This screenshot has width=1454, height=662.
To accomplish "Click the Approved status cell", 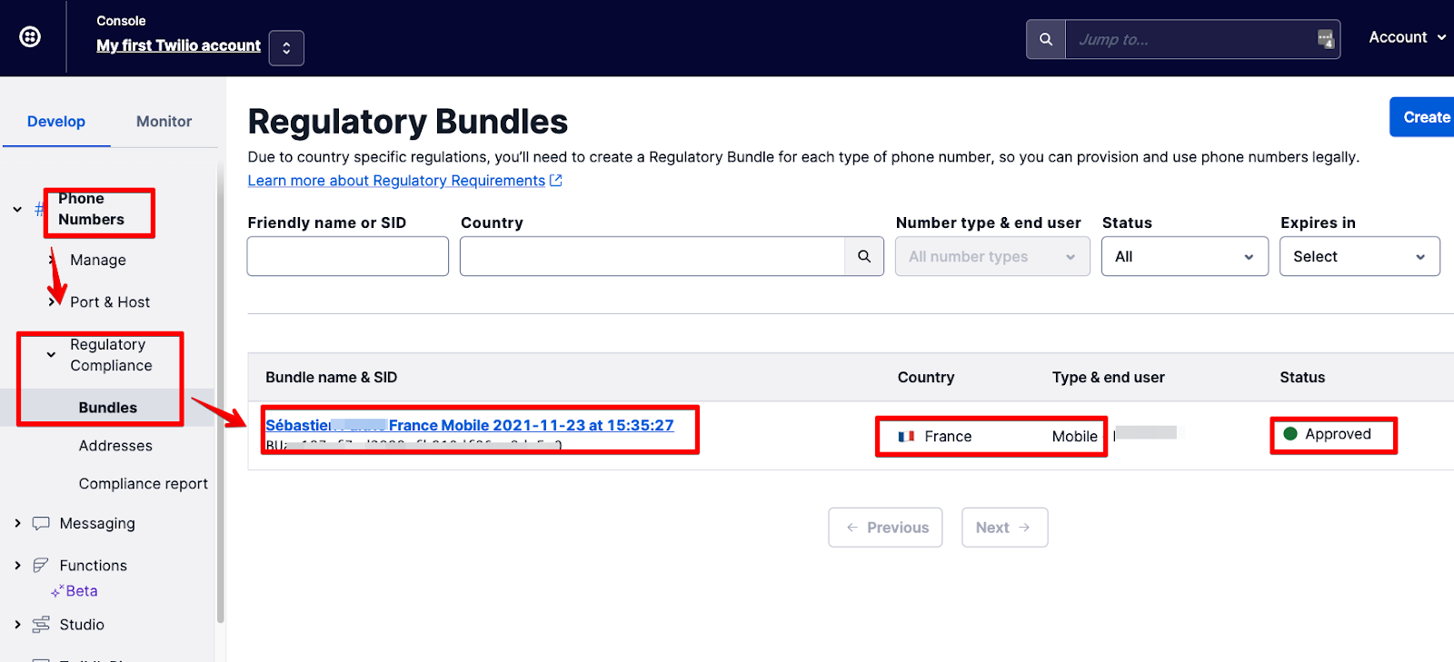I will pos(1328,434).
